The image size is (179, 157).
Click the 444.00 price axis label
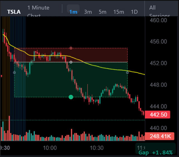(x=158, y=107)
